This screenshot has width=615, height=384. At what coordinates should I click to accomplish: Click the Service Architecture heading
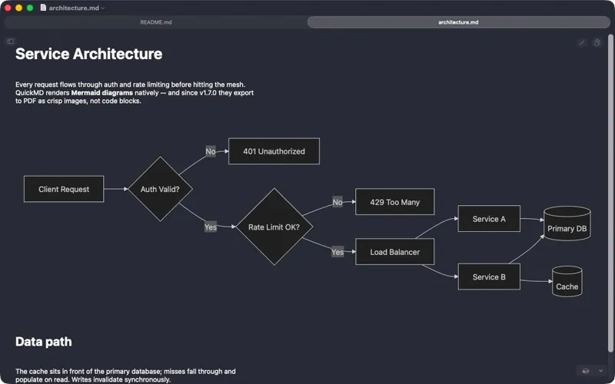click(89, 54)
